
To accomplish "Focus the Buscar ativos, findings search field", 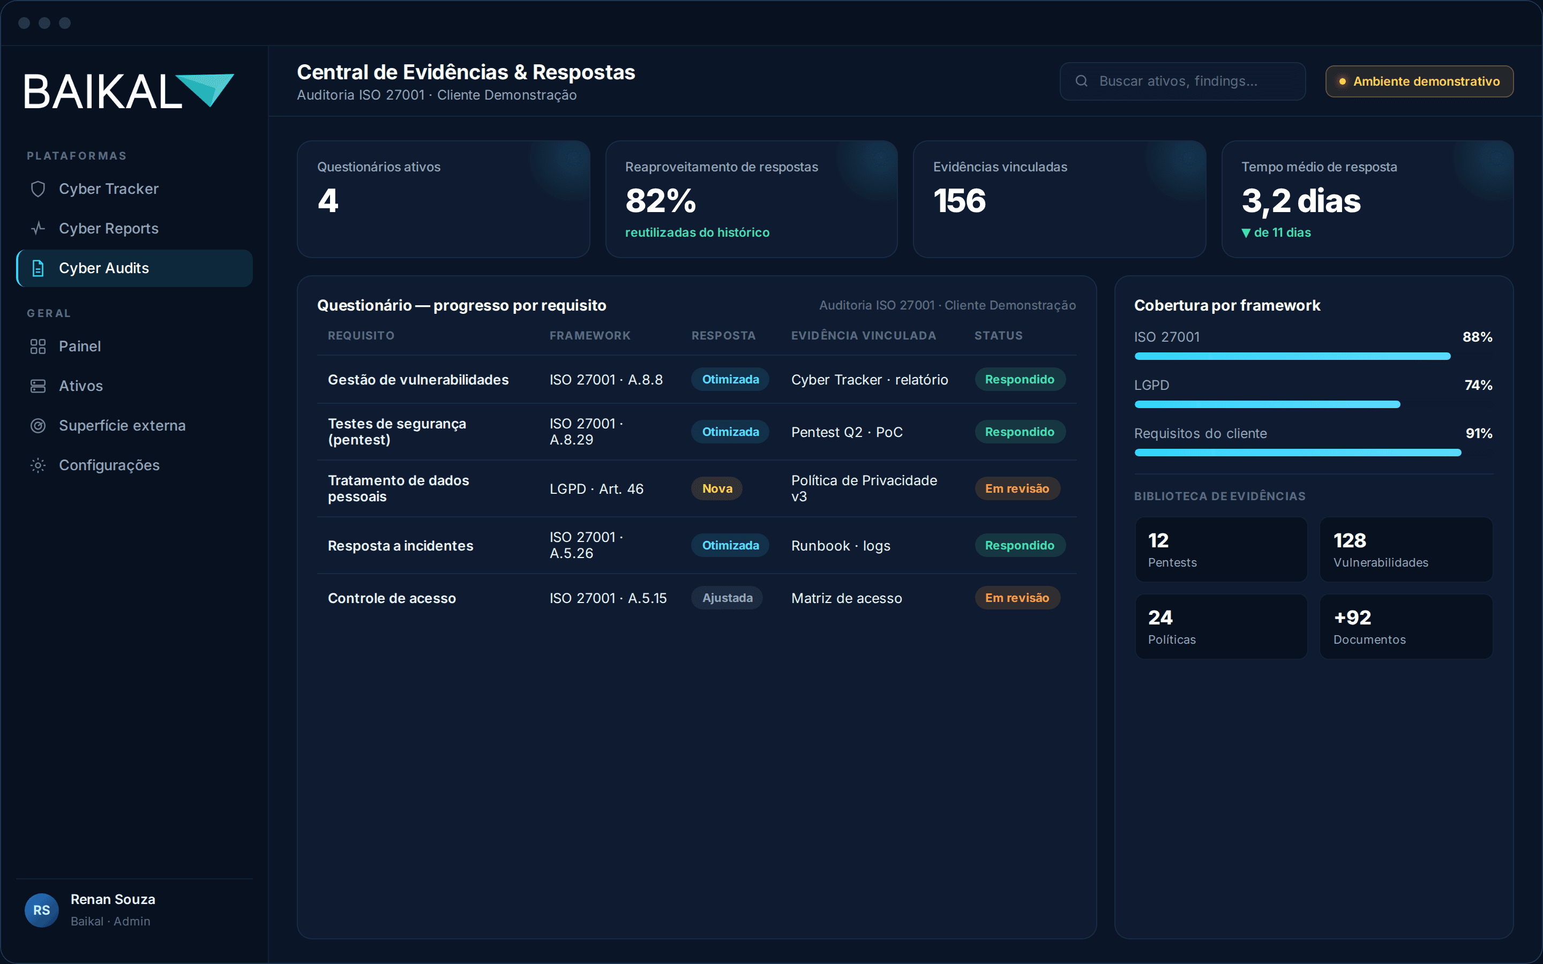I will 1182,81.
